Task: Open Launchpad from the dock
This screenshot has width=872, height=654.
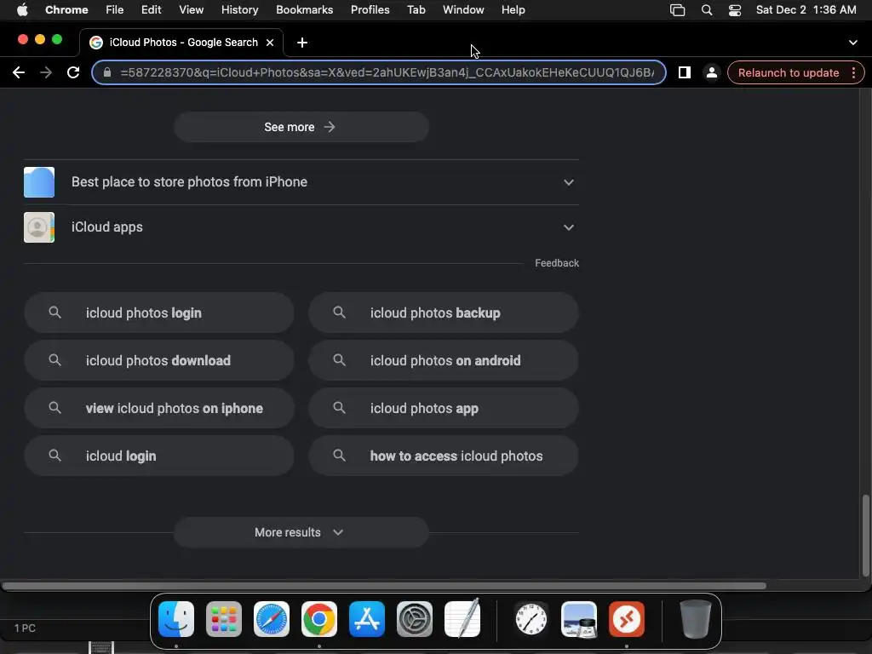Action: (x=224, y=619)
